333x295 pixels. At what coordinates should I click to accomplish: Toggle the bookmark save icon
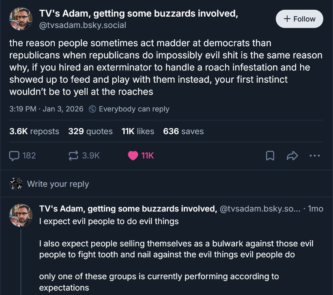[x=270, y=156]
